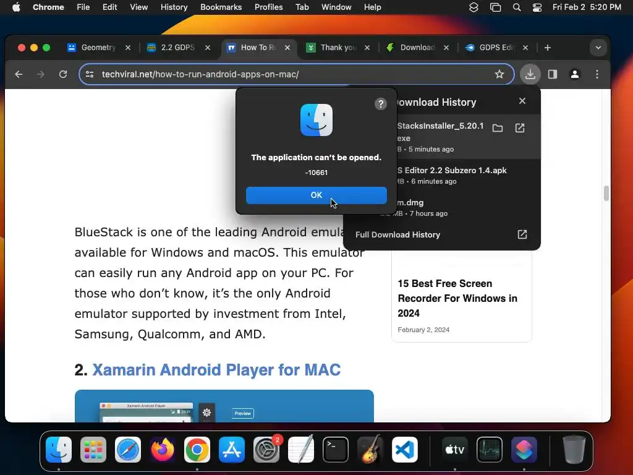Show StacksInstaller file in folder
This screenshot has width=633, height=475.
(x=498, y=128)
